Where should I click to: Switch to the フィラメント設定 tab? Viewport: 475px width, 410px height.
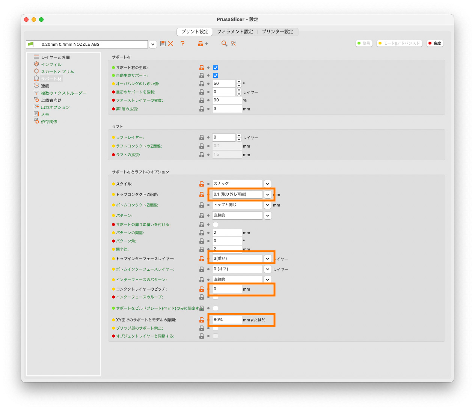235,32
